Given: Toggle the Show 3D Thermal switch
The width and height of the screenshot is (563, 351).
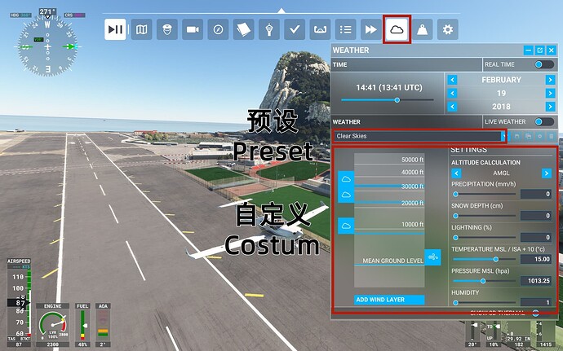Looking at the screenshot, I should point(535,312).
